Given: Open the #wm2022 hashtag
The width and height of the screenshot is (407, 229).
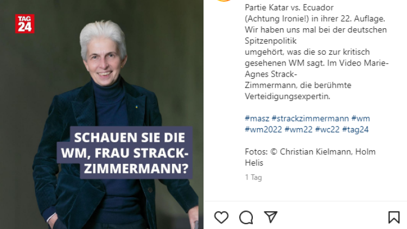Looking at the screenshot, I should pyautogui.click(x=263, y=129).
